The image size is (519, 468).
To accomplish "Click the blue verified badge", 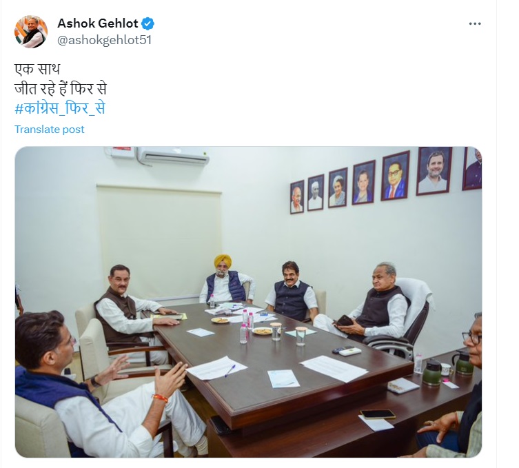I will pos(147,23).
